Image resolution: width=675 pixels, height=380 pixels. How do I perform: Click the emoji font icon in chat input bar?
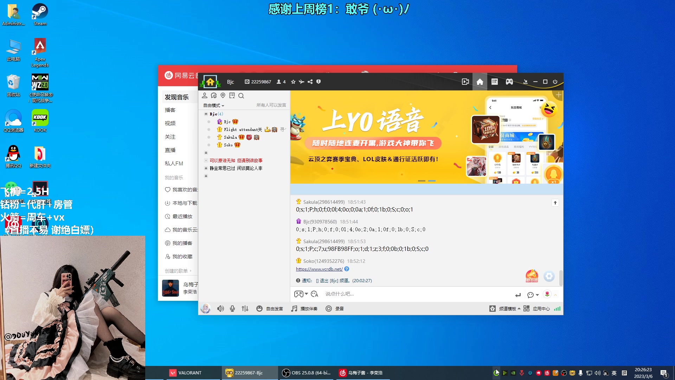[315, 294]
